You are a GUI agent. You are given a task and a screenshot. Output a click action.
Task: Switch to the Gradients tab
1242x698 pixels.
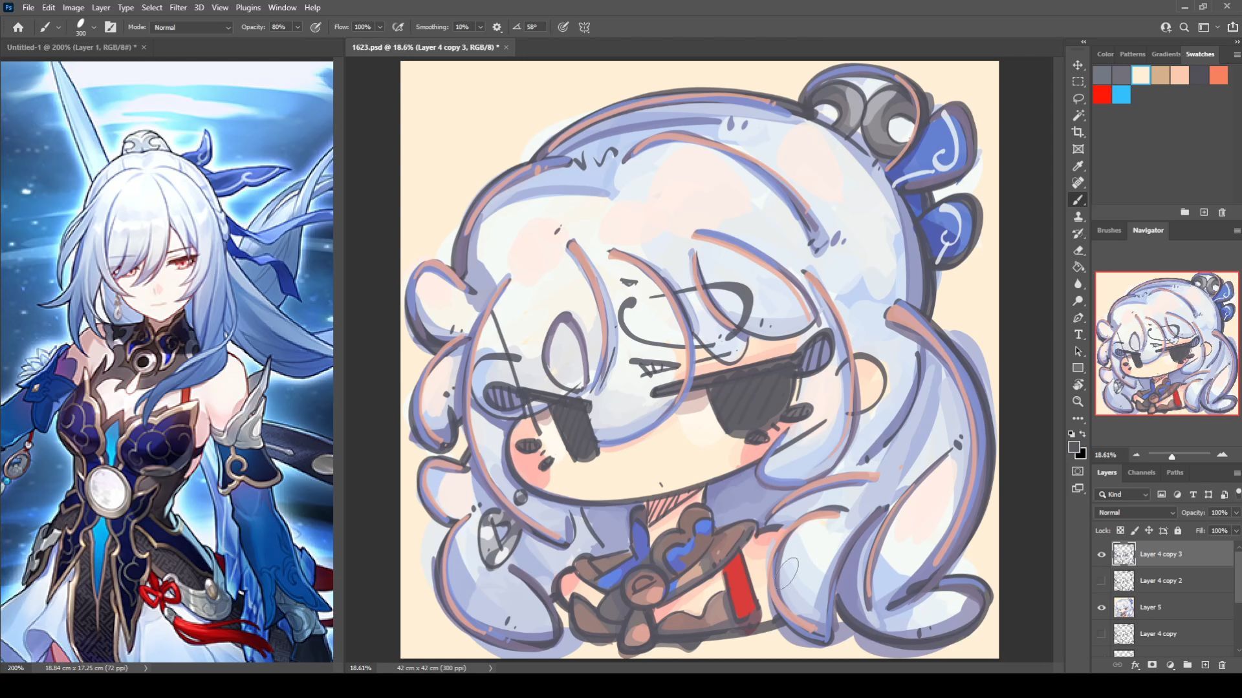click(x=1166, y=54)
